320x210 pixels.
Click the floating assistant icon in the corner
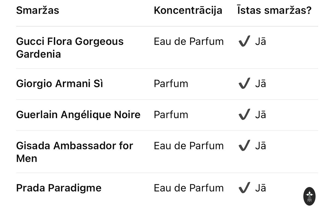309,197
